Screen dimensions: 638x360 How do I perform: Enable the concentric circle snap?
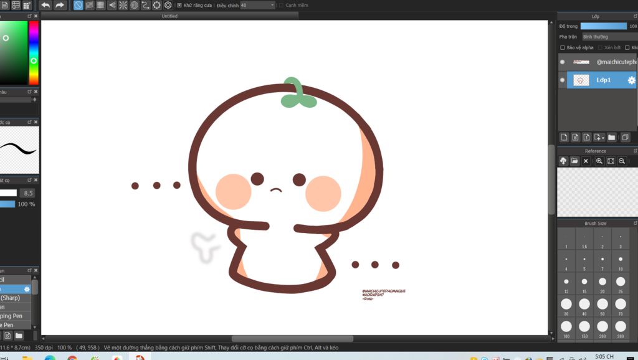coord(135,5)
